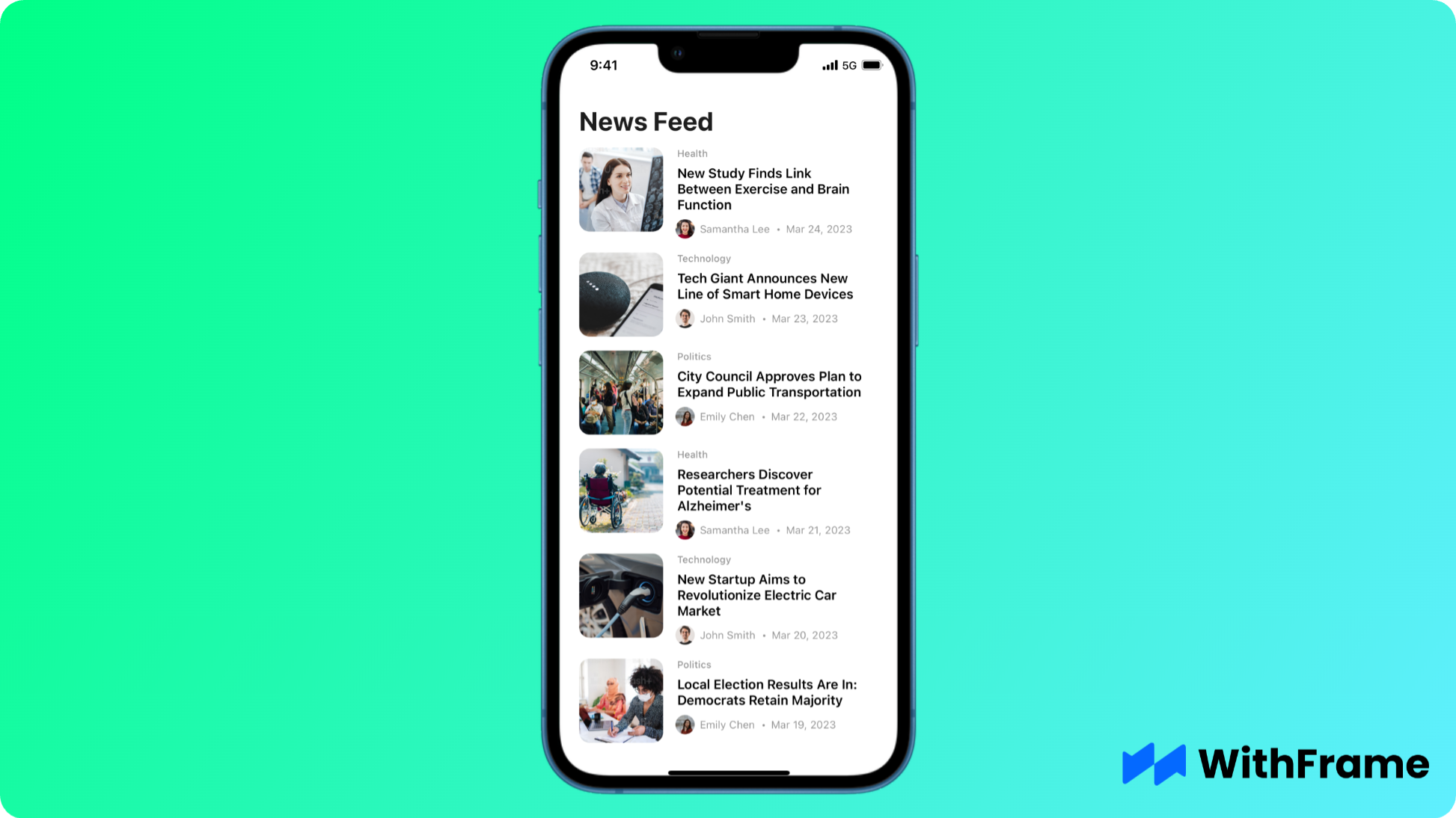Select the battery indicator icon in status bar
Screen dimensions: 1456x818
coord(871,65)
